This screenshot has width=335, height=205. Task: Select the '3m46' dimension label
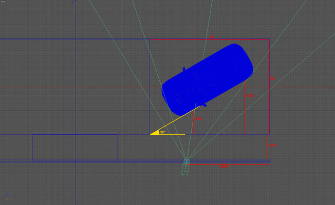click(x=224, y=166)
